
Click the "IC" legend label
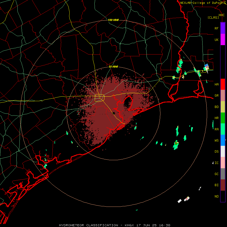tap(216, 163)
